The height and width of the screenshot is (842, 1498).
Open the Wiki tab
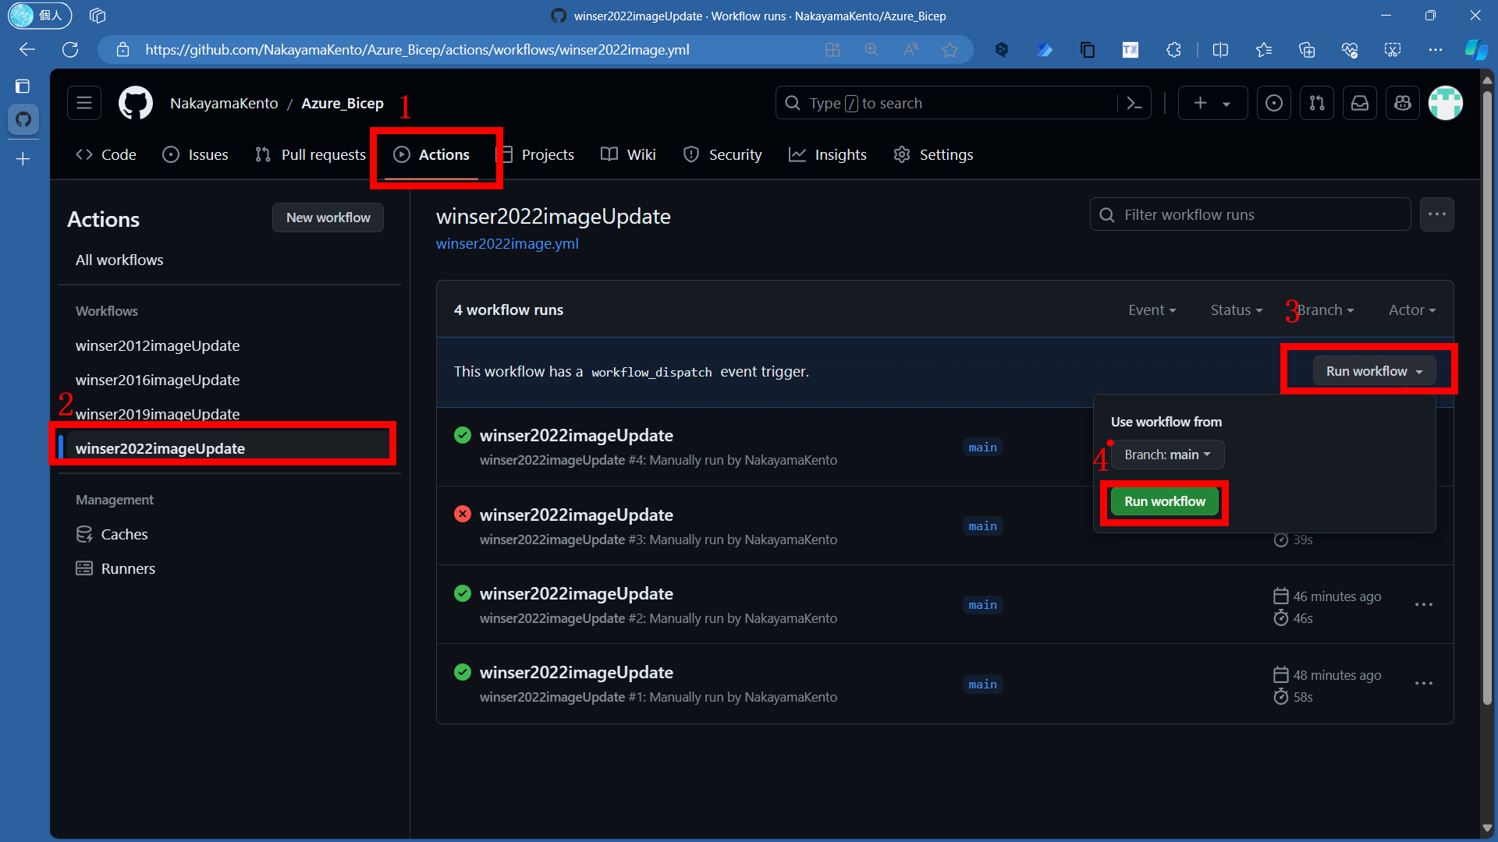click(x=628, y=154)
